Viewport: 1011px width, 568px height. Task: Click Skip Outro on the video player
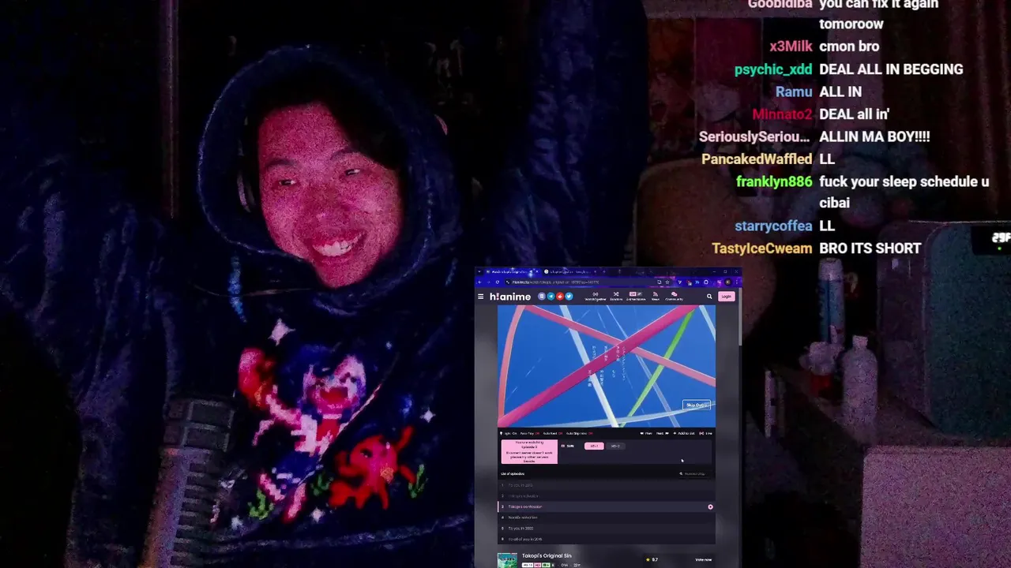[696, 405]
